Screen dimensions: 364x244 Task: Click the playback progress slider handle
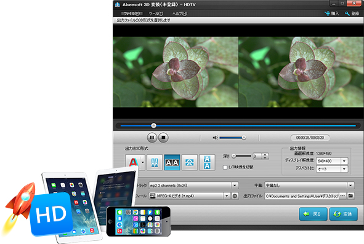coord(153,125)
